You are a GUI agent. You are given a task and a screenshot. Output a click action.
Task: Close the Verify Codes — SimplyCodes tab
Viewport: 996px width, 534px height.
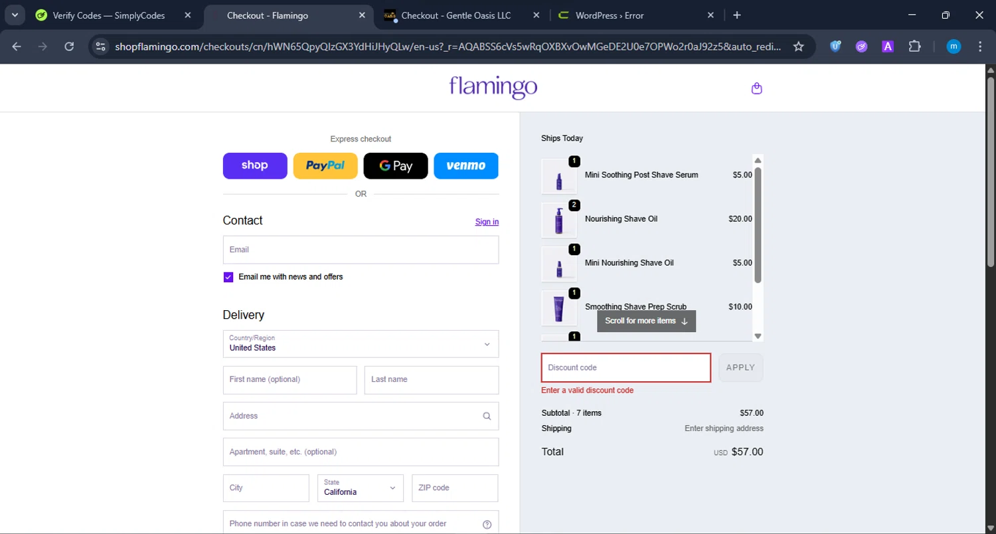[x=188, y=15]
